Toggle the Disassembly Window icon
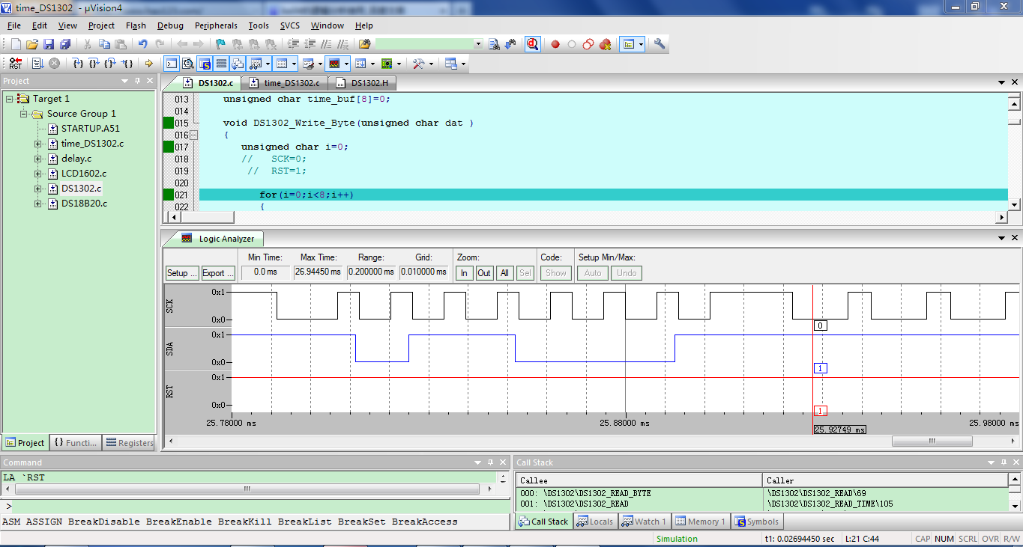The height and width of the screenshot is (547, 1023). 188,64
